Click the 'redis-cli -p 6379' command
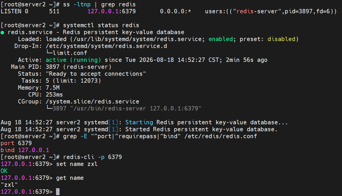342x196 pixels. 92,157
